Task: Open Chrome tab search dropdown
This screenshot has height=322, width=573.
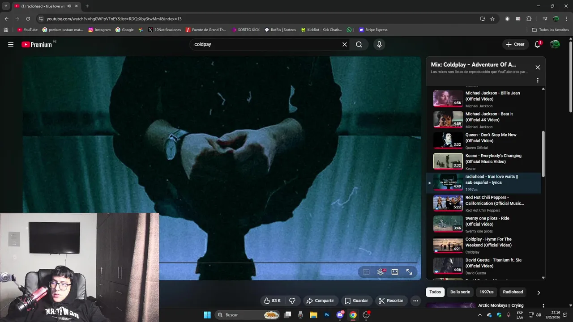Action: point(6,6)
